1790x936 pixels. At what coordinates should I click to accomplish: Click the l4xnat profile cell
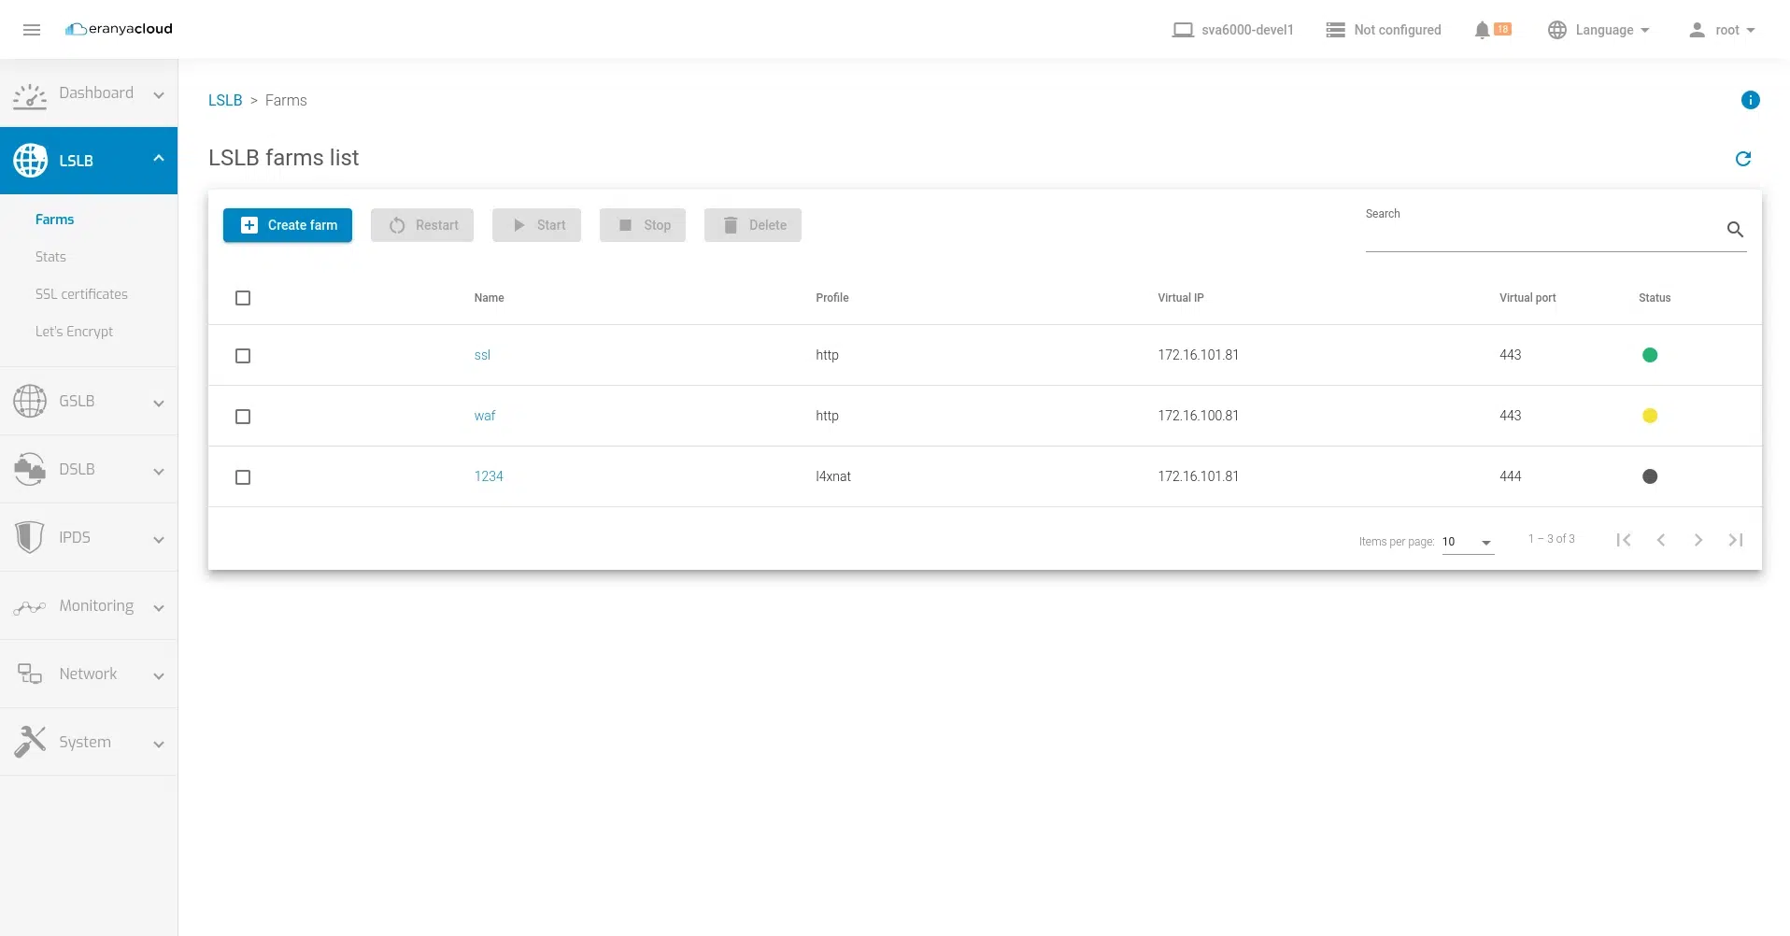click(833, 476)
